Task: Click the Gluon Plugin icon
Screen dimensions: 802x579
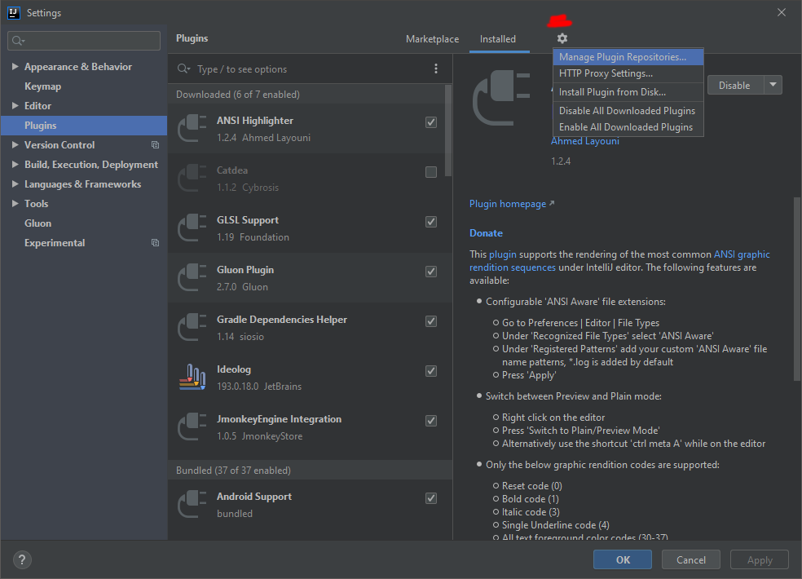Action: coord(192,277)
